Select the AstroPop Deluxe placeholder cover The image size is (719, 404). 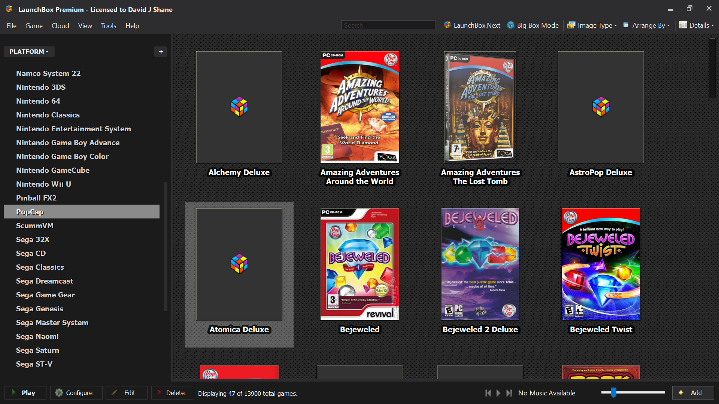point(601,107)
